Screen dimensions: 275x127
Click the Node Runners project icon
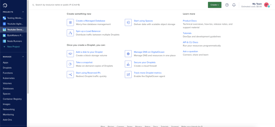coord(4,41)
